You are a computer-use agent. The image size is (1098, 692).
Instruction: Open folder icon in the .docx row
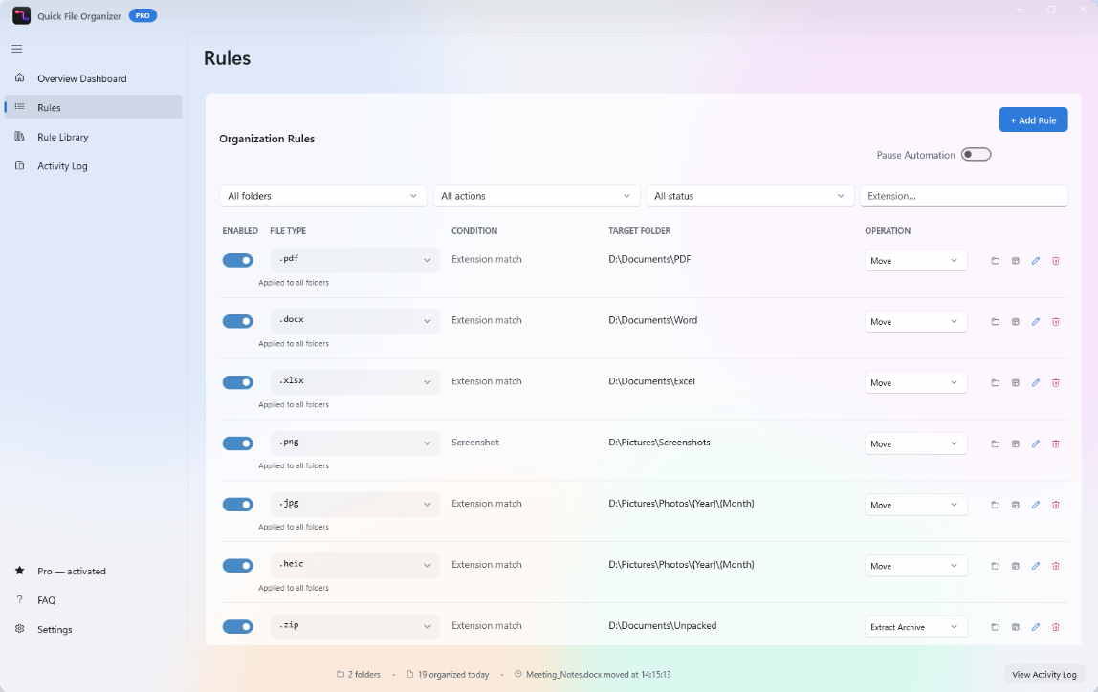(995, 322)
